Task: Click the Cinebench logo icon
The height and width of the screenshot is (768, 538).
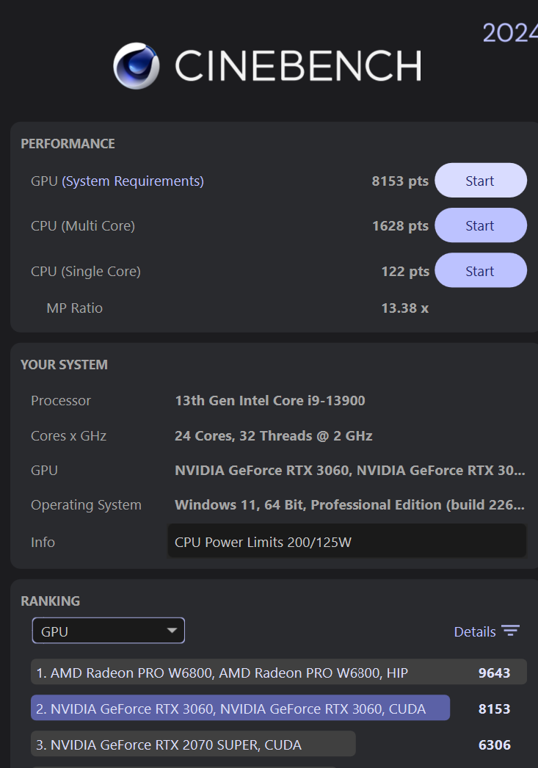Action: (135, 67)
